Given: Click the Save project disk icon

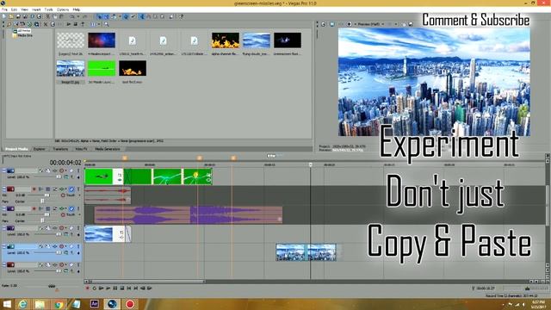Looking at the screenshot, I should (18, 16).
